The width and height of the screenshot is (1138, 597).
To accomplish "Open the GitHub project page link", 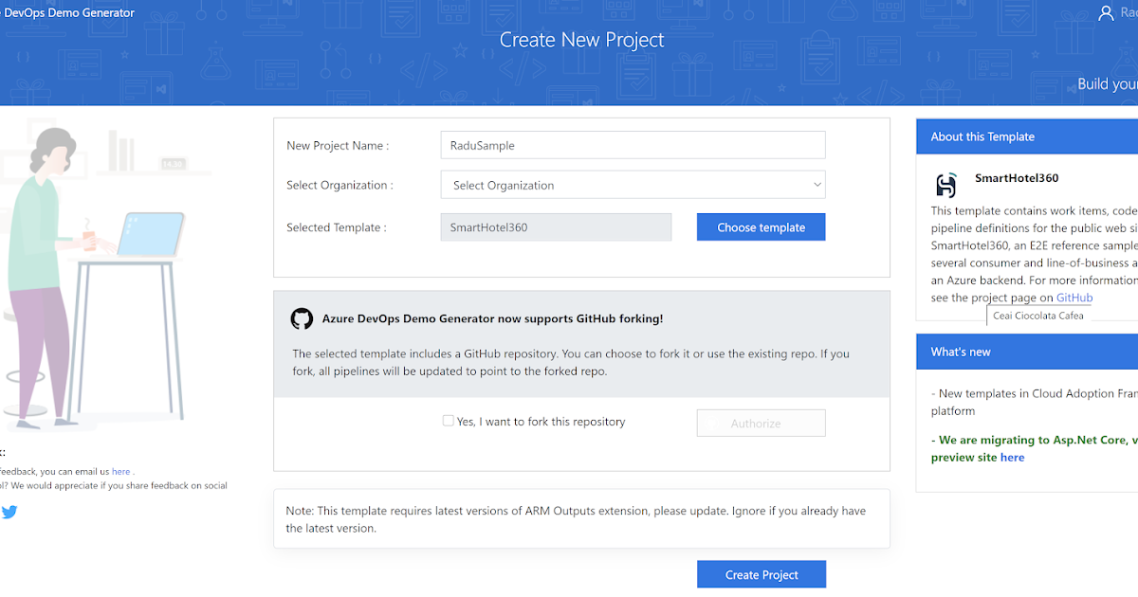I will point(1074,297).
